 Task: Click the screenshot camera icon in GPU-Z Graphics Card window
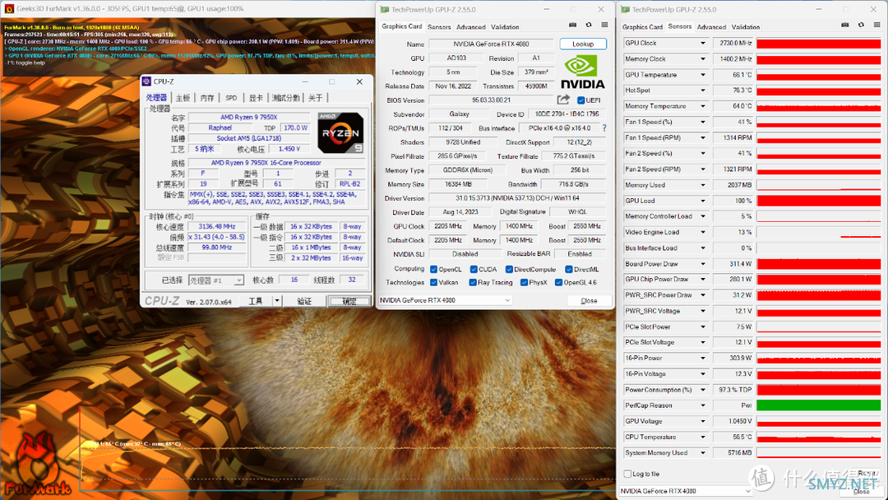(x=572, y=25)
